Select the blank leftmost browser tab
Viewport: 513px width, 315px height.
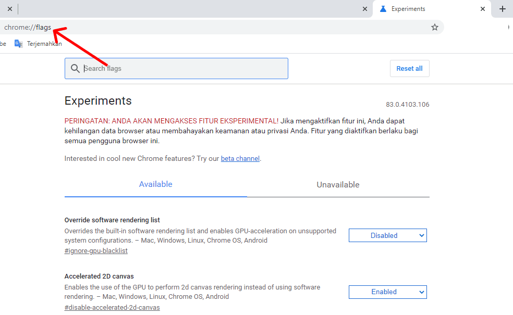tap(182, 9)
